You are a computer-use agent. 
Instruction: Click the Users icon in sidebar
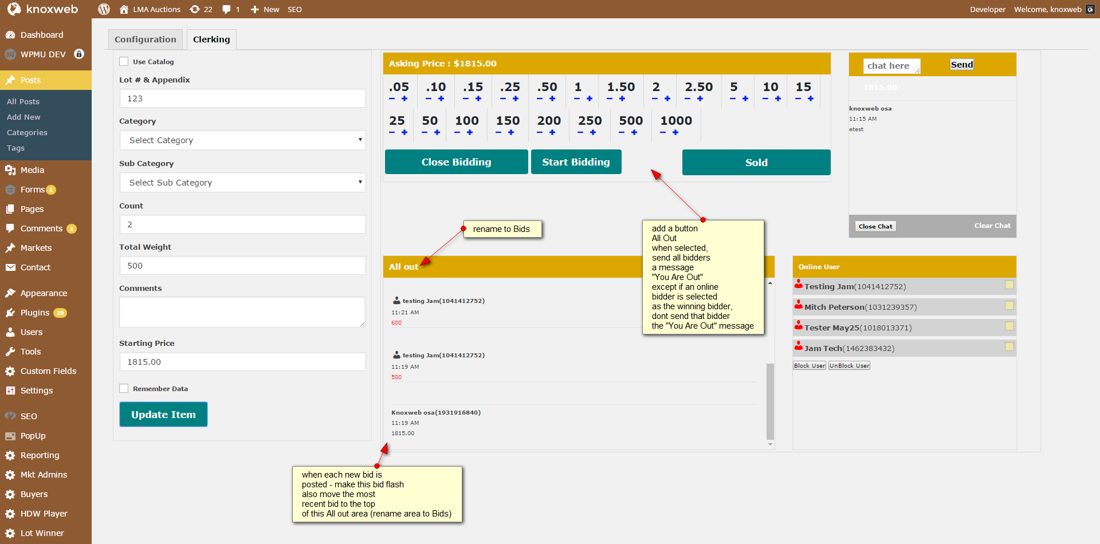[10, 332]
